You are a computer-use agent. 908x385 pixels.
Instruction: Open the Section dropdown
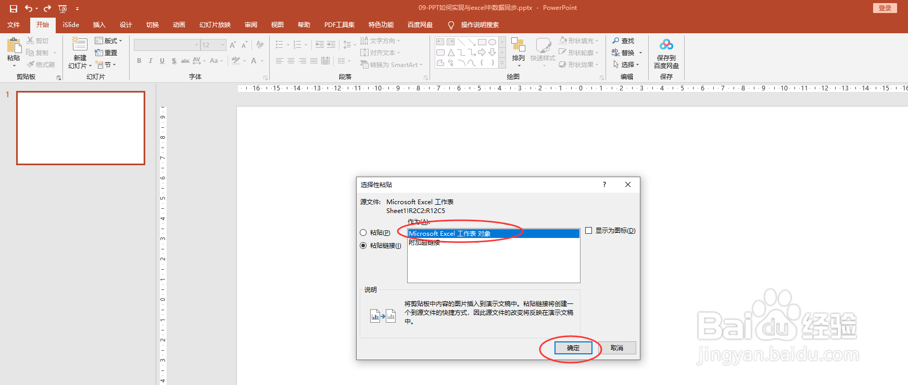[x=106, y=65]
